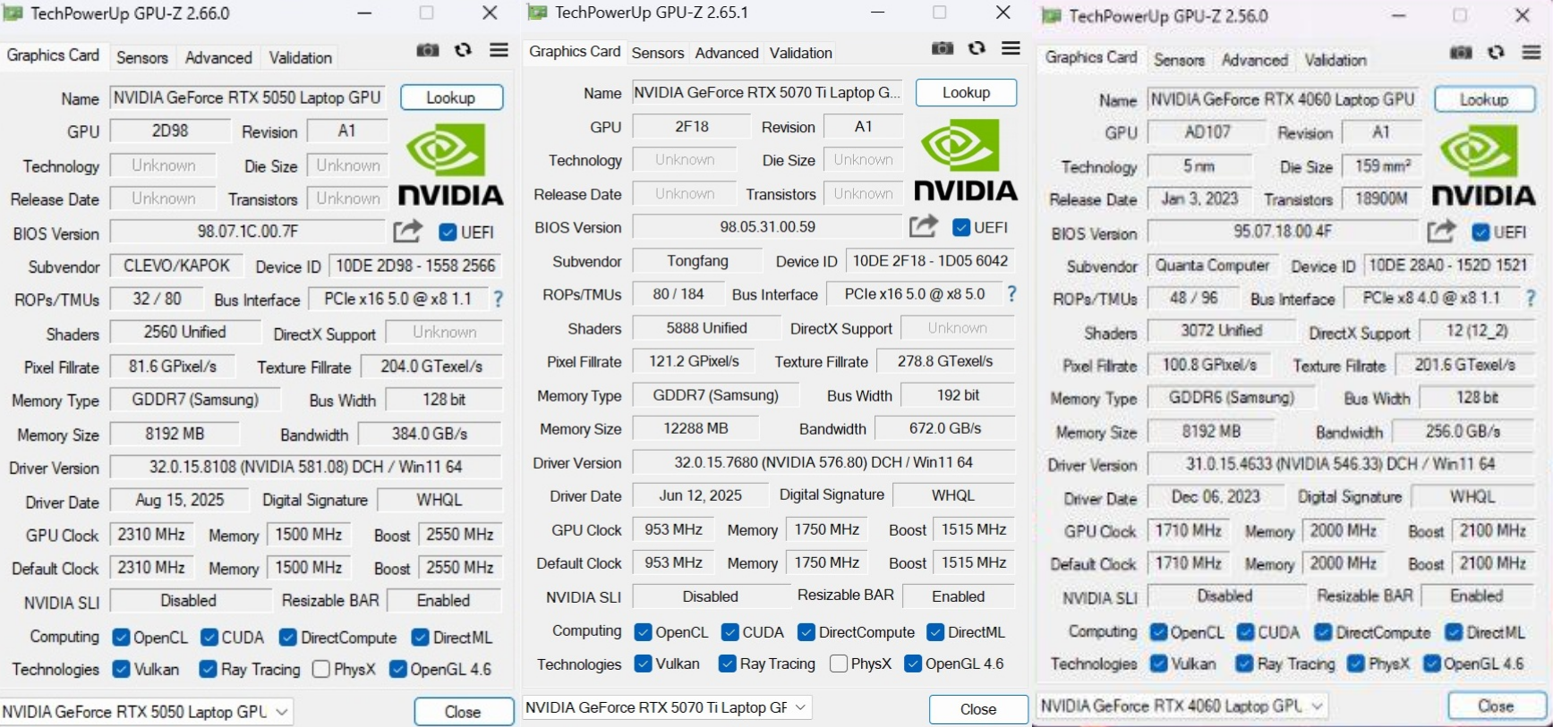This screenshot has height=727, width=1553.
Task: Switch to the Sensors tab in GPU-Z 2.65.1
Action: [658, 53]
